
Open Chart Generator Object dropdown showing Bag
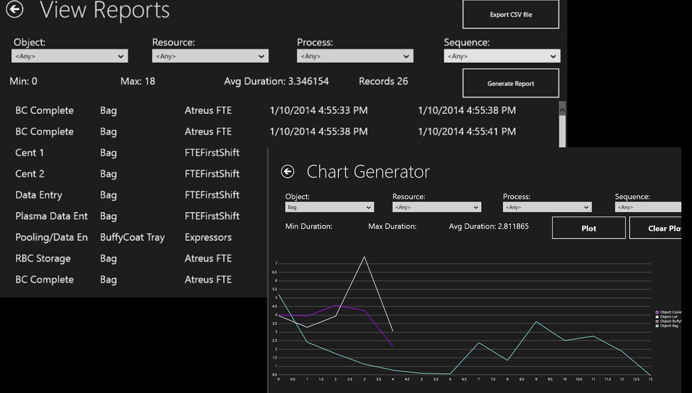coord(329,207)
